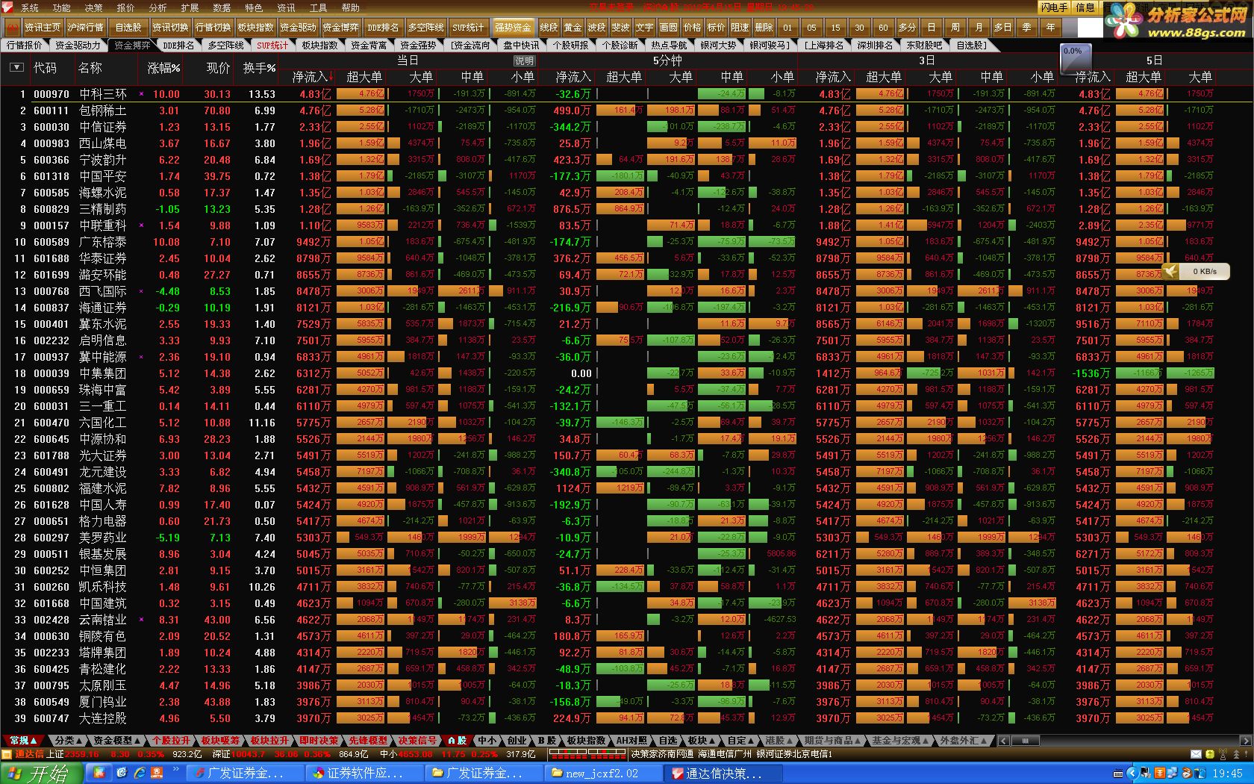1254x784 pixels.
Task: Switch to 月 monthly period
Action: [x=979, y=28]
